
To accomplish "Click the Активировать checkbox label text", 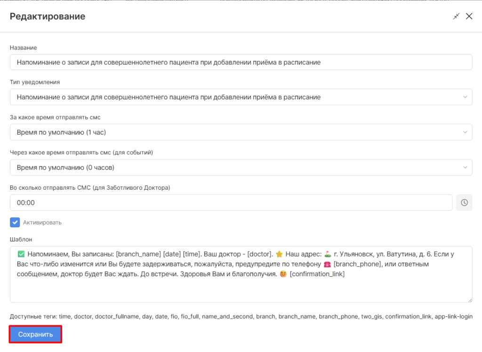I will pyautogui.click(x=42, y=223).
